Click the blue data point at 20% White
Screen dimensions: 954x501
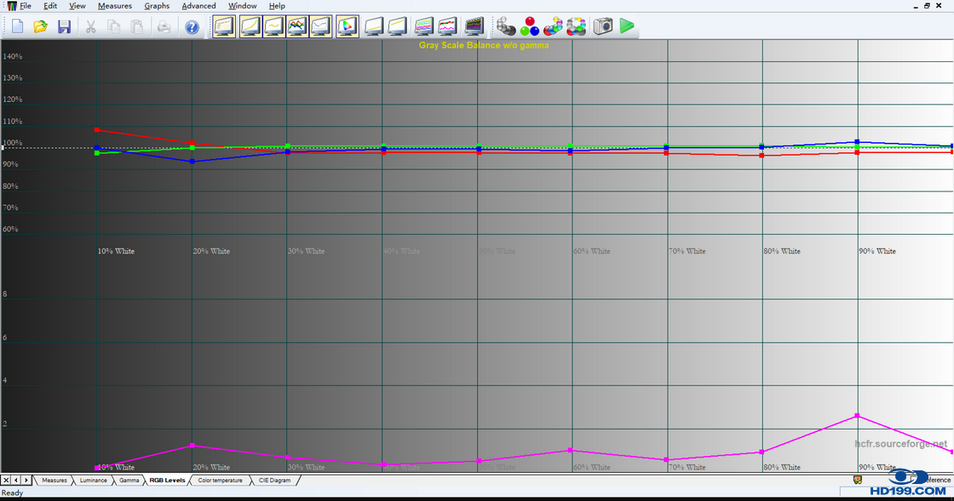click(x=193, y=162)
